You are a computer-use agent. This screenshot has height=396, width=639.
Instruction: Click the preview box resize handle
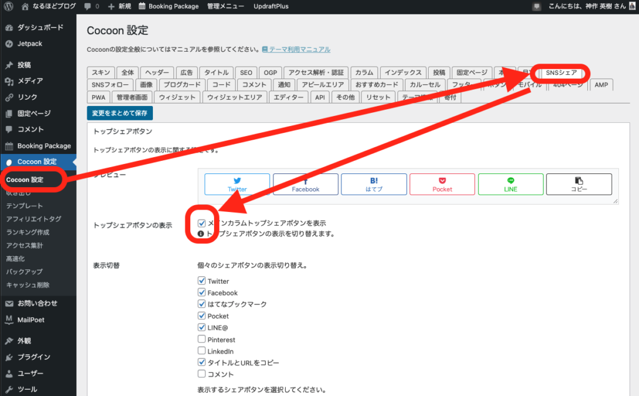tap(615, 201)
